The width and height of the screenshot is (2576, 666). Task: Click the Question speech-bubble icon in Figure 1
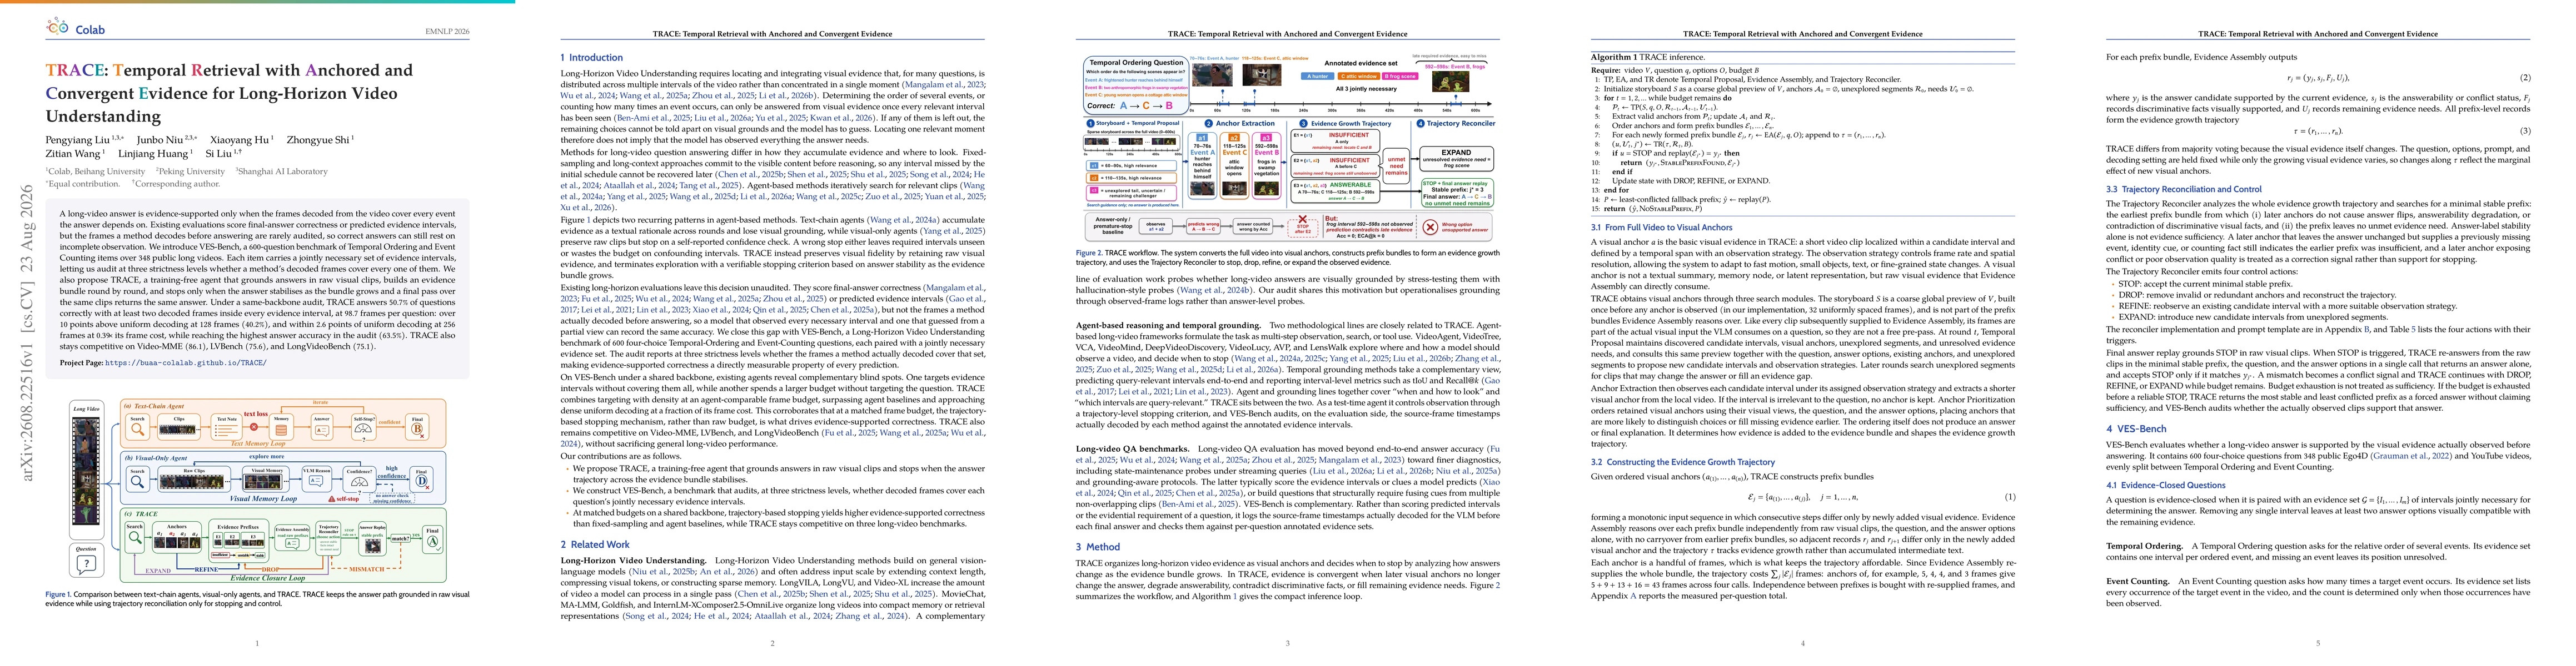tap(87, 564)
